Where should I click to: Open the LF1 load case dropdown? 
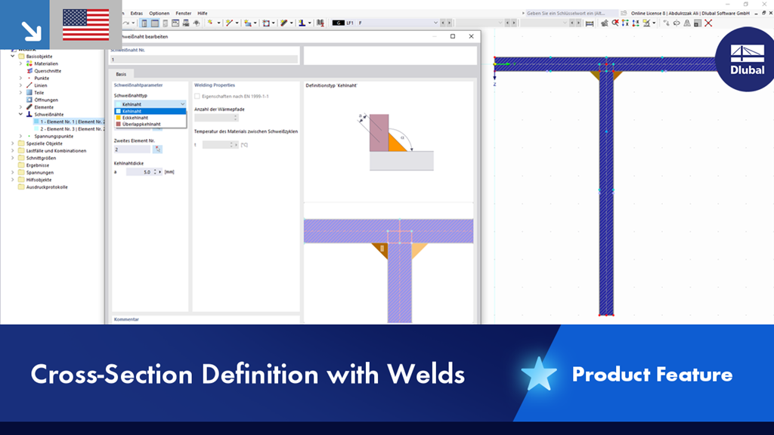[x=437, y=22]
